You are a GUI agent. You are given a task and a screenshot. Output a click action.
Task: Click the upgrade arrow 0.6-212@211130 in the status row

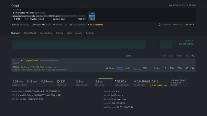point(95,25)
